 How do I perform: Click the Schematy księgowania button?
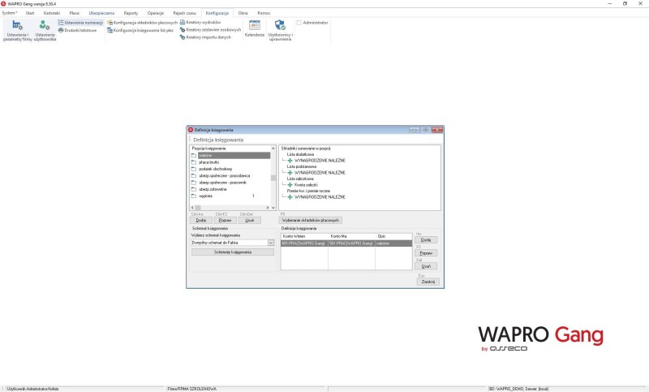click(x=233, y=252)
